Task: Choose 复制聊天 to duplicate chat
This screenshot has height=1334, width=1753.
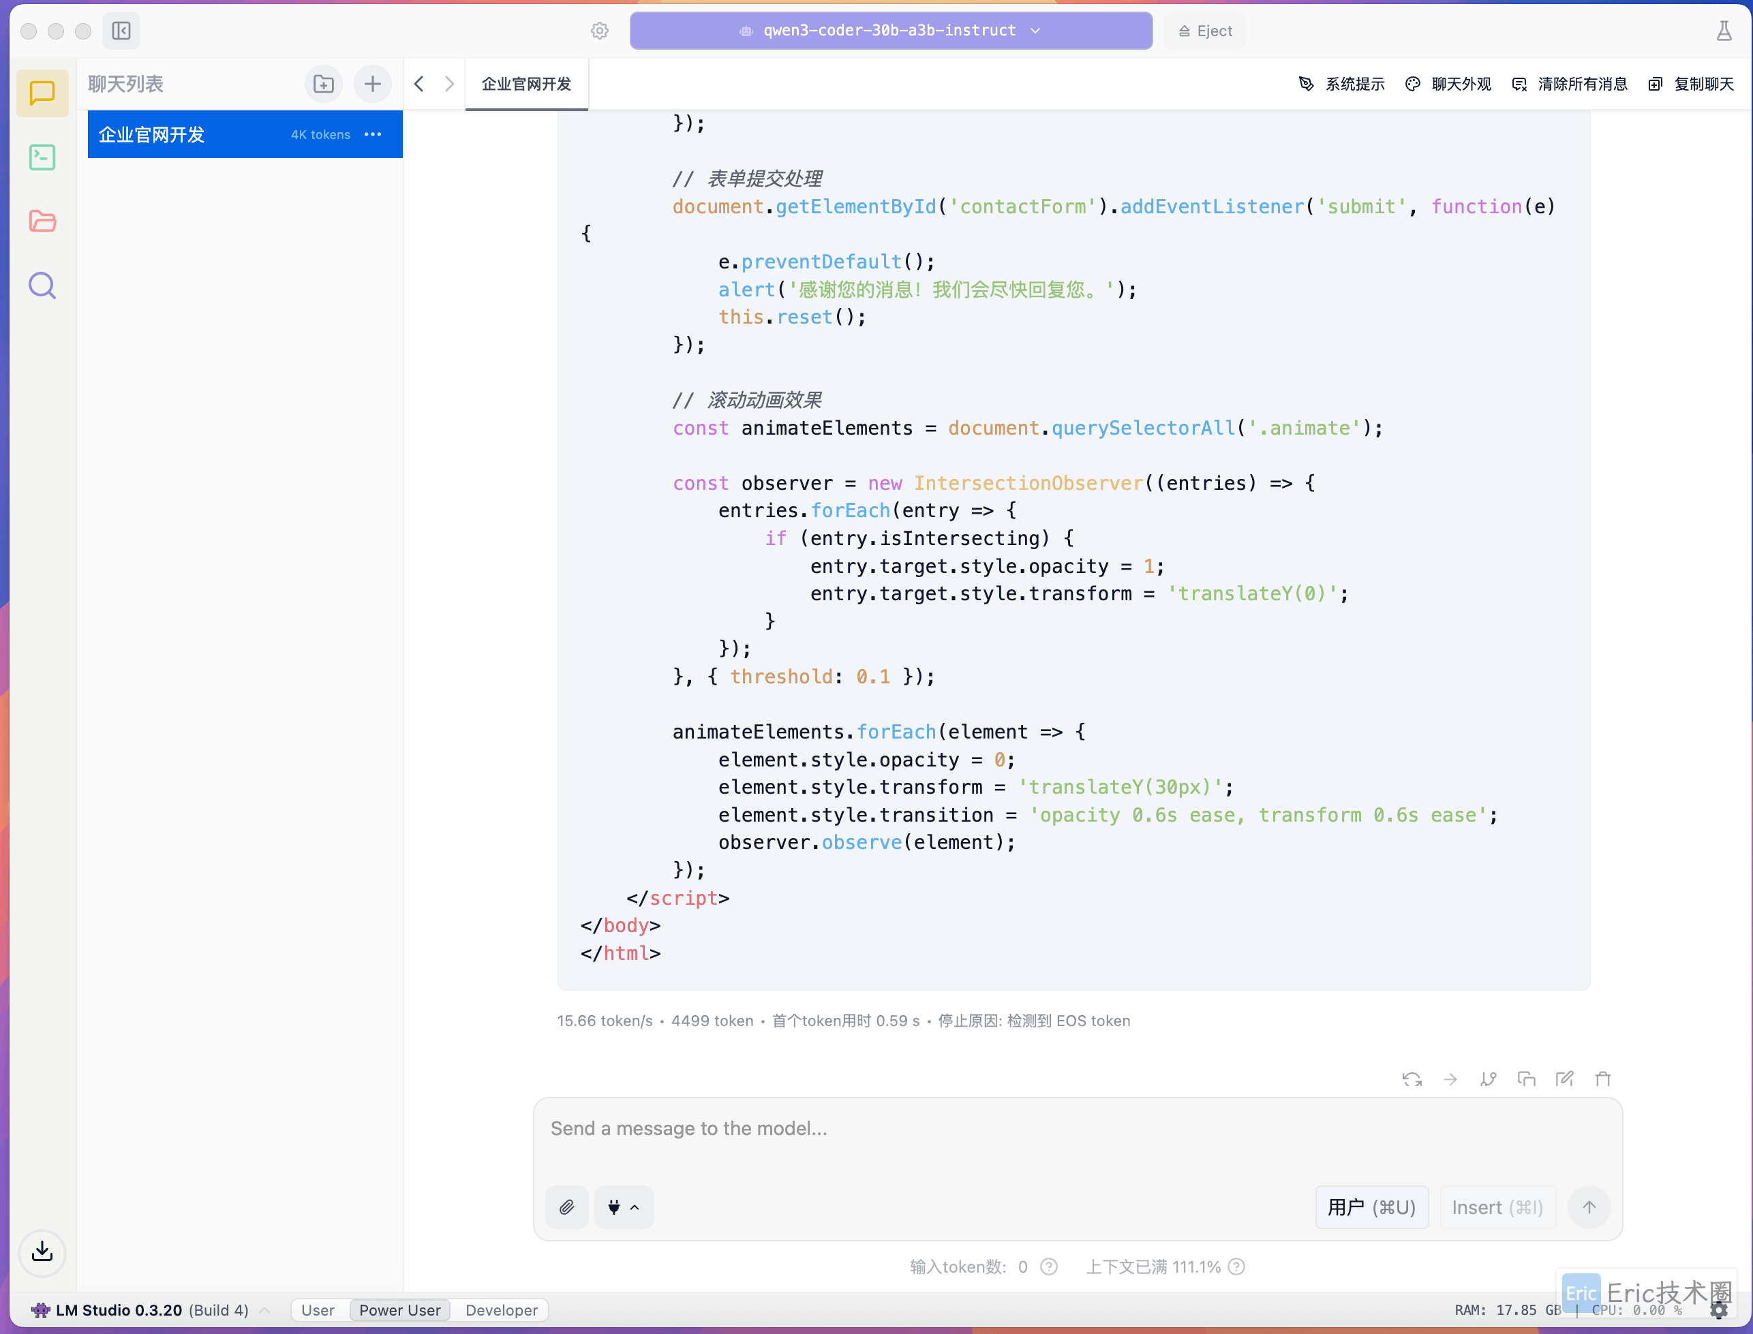Action: coord(1691,84)
